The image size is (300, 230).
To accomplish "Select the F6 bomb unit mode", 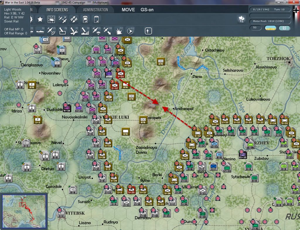I will (x=63, y=31).
